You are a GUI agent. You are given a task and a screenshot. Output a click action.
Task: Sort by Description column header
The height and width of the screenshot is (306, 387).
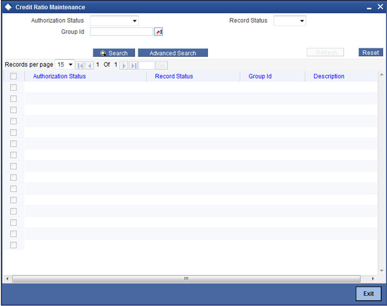tap(329, 76)
